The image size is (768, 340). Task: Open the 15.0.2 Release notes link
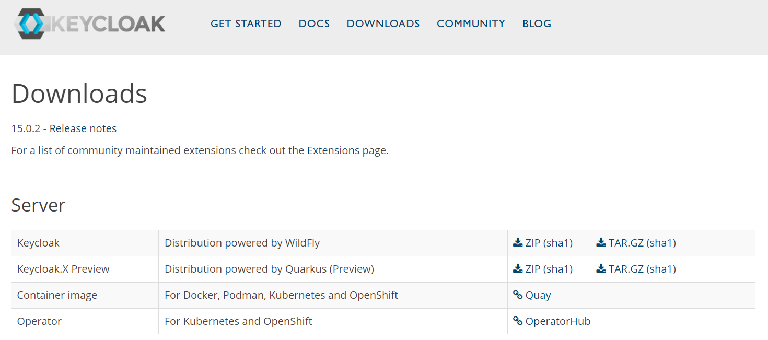[x=83, y=128]
